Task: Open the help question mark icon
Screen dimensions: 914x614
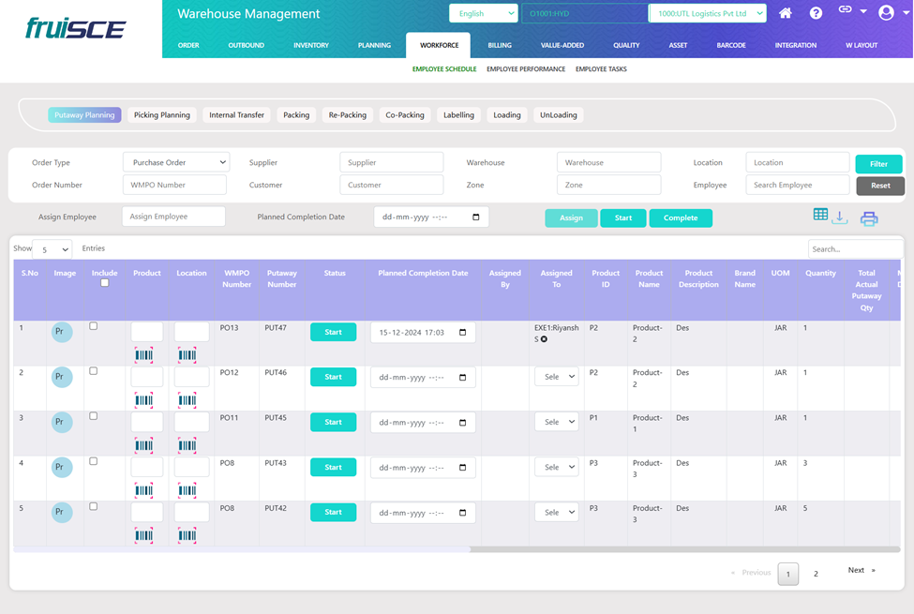Action: point(816,13)
